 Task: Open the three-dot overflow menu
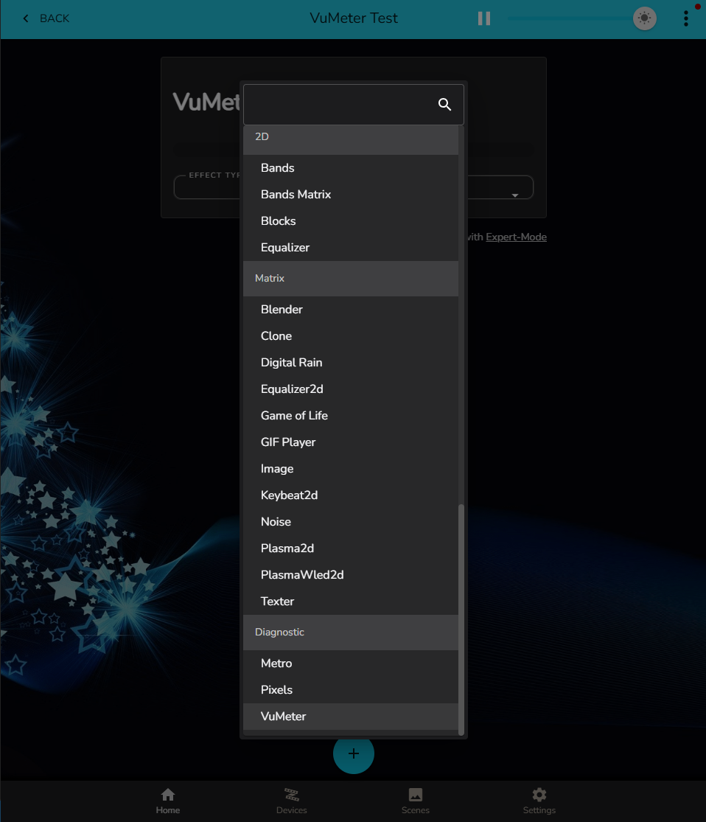[x=685, y=18]
